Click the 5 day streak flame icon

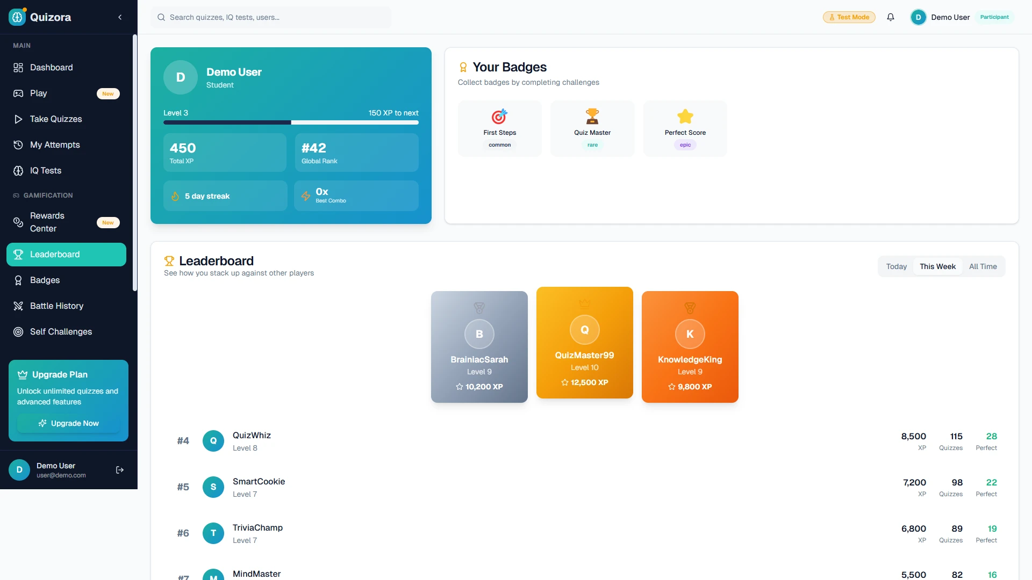pyautogui.click(x=175, y=196)
